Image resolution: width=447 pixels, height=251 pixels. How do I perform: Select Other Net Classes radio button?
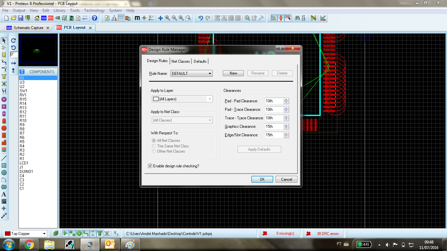pyautogui.click(x=154, y=151)
